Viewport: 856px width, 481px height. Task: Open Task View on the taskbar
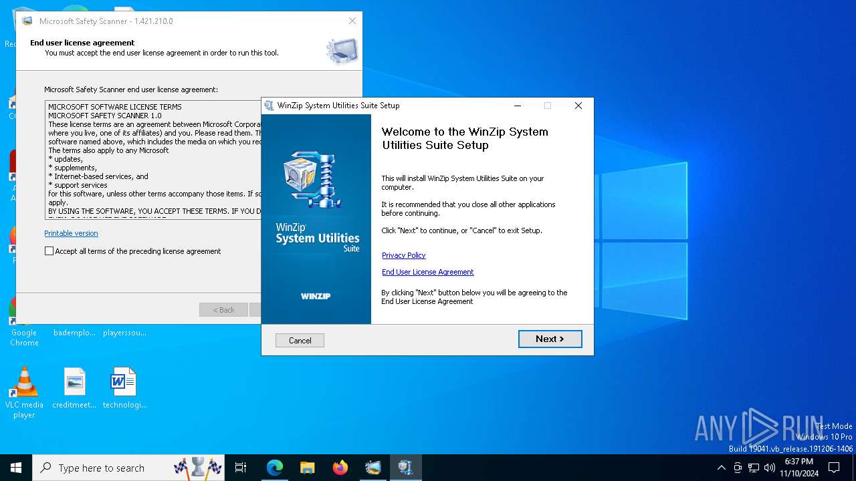coord(241,468)
